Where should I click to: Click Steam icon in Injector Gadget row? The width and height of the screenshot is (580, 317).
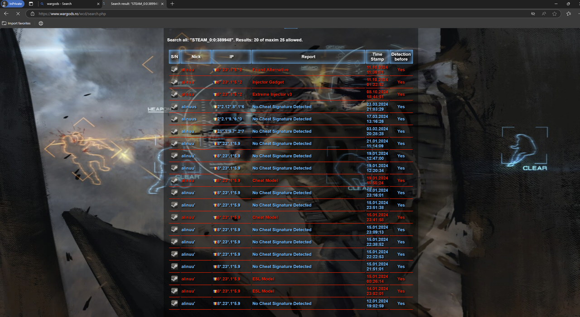174,82
